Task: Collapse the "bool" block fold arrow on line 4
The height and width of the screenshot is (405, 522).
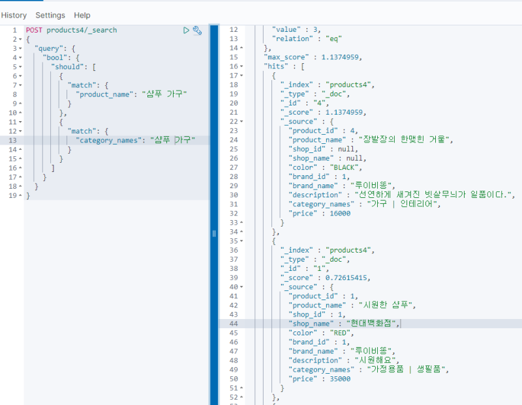Action: point(20,58)
